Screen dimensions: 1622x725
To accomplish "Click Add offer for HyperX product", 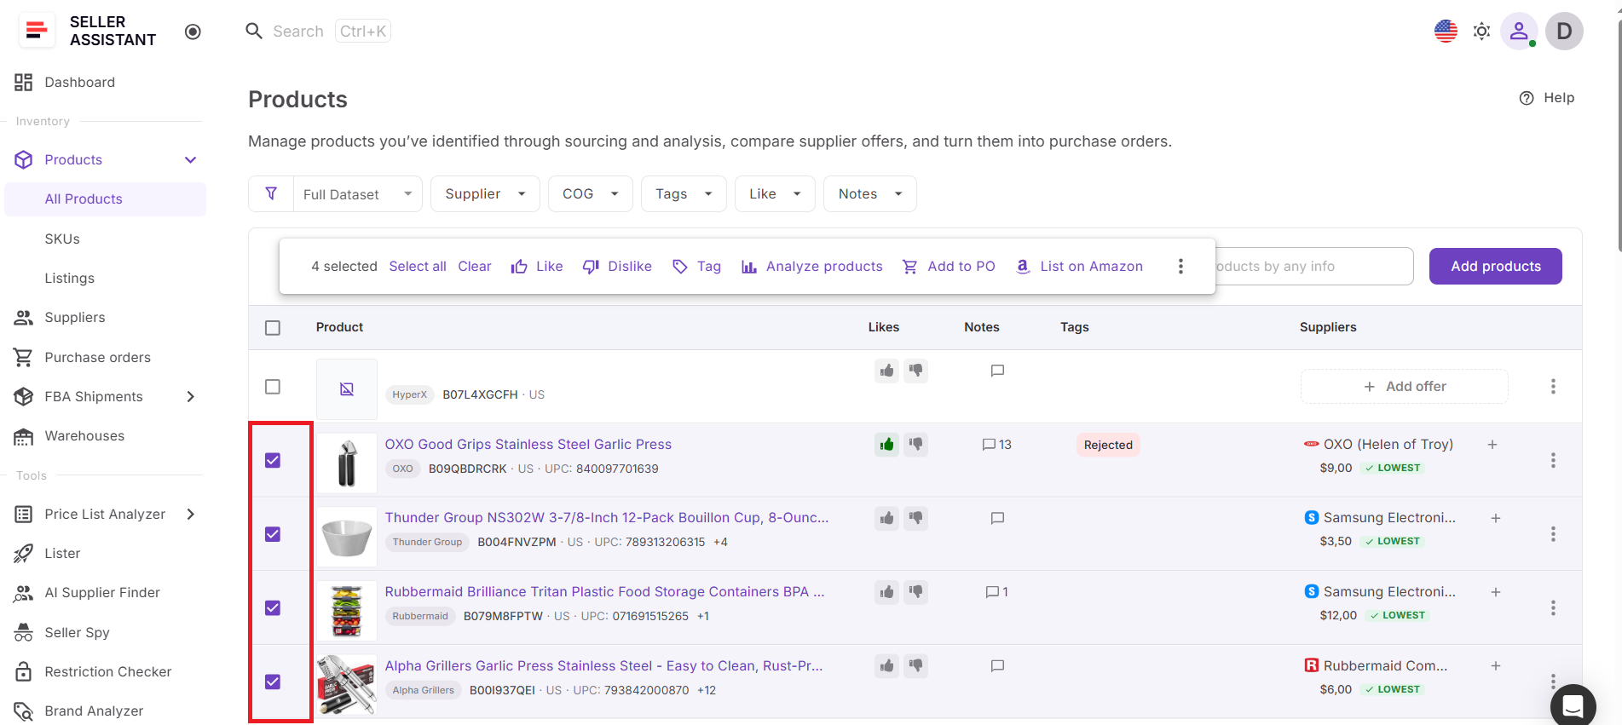I will pyautogui.click(x=1404, y=387).
